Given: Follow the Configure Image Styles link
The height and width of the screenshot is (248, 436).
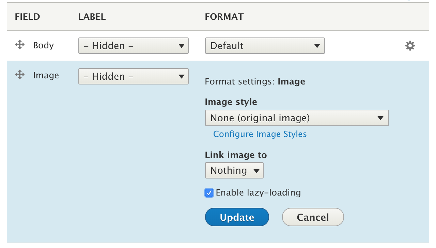Looking at the screenshot, I should pos(260,134).
